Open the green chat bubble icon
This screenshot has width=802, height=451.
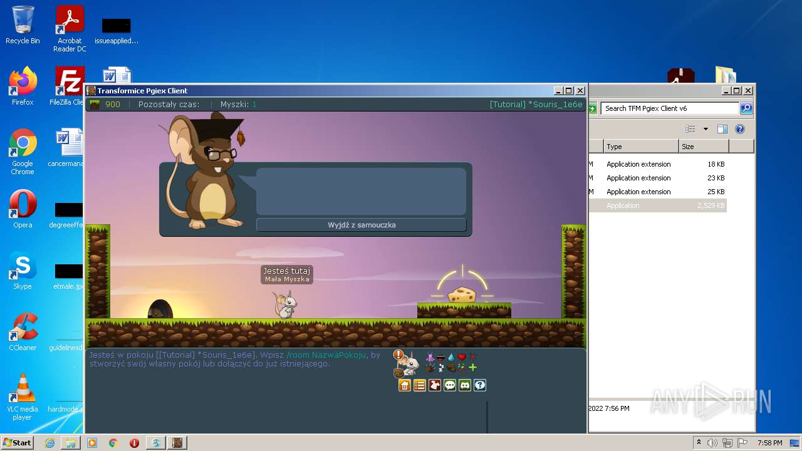[x=450, y=385]
